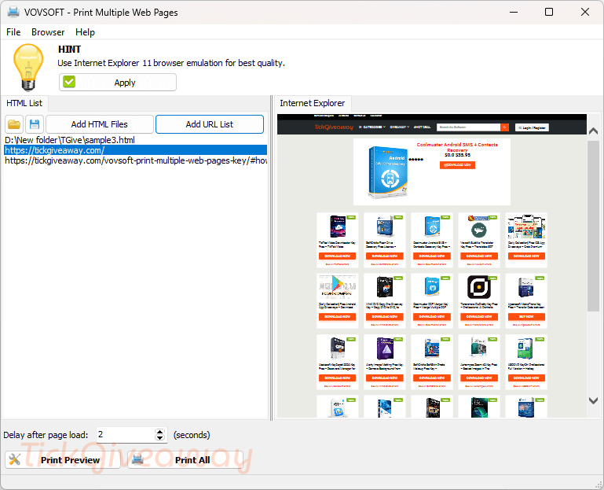
Task: Decrease the delay seconds with down arrow
Action: click(160, 438)
